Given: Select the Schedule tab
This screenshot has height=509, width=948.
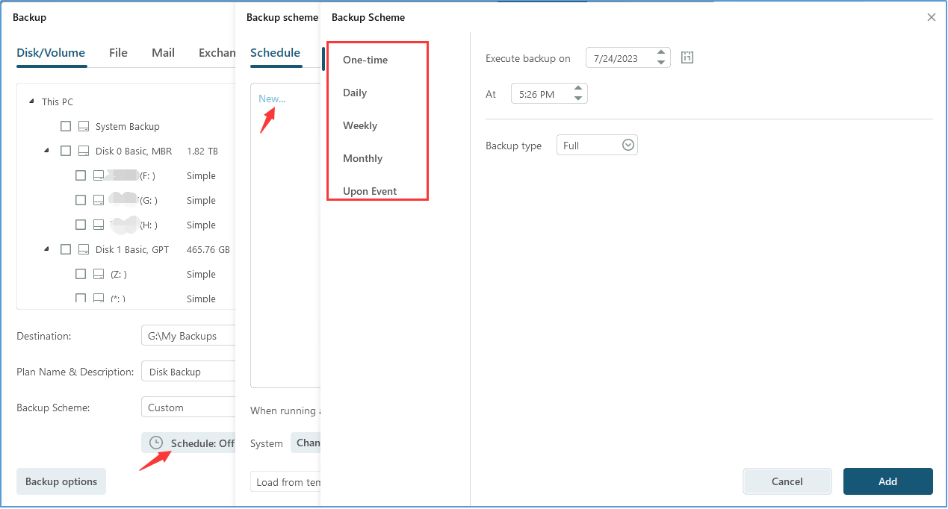Looking at the screenshot, I should (x=276, y=52).
